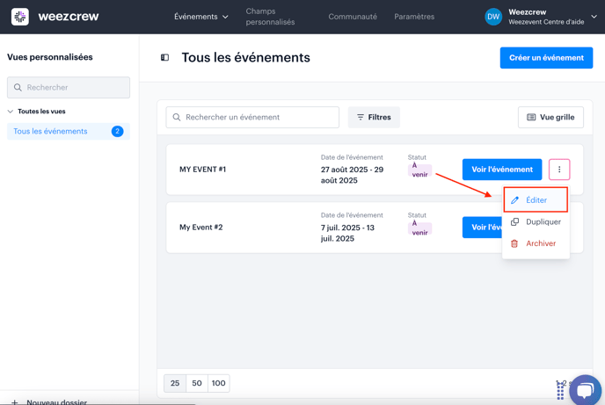This screenshot has width=605, height=405.
Task: Focus the Rechercher un événement field
Action: point(252,117)
